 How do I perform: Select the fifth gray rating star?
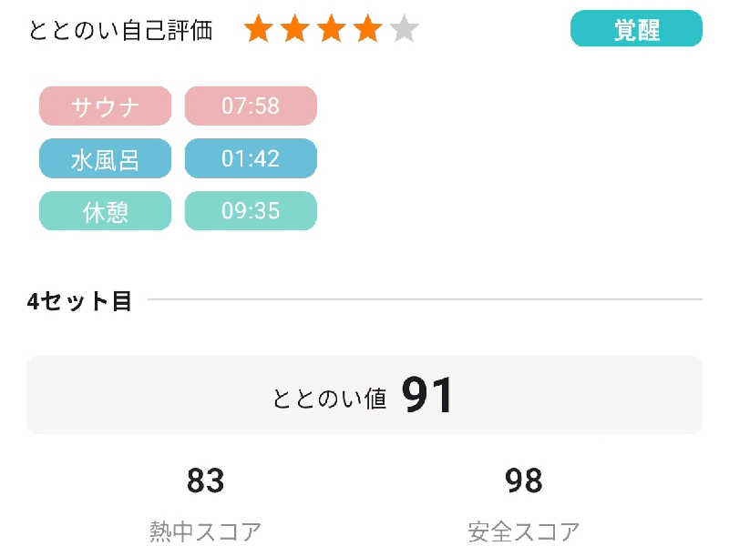(x=404, y=29)
